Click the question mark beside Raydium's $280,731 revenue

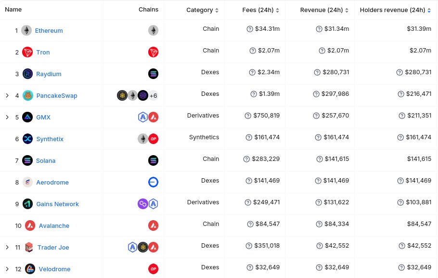(x=317, y=72)
